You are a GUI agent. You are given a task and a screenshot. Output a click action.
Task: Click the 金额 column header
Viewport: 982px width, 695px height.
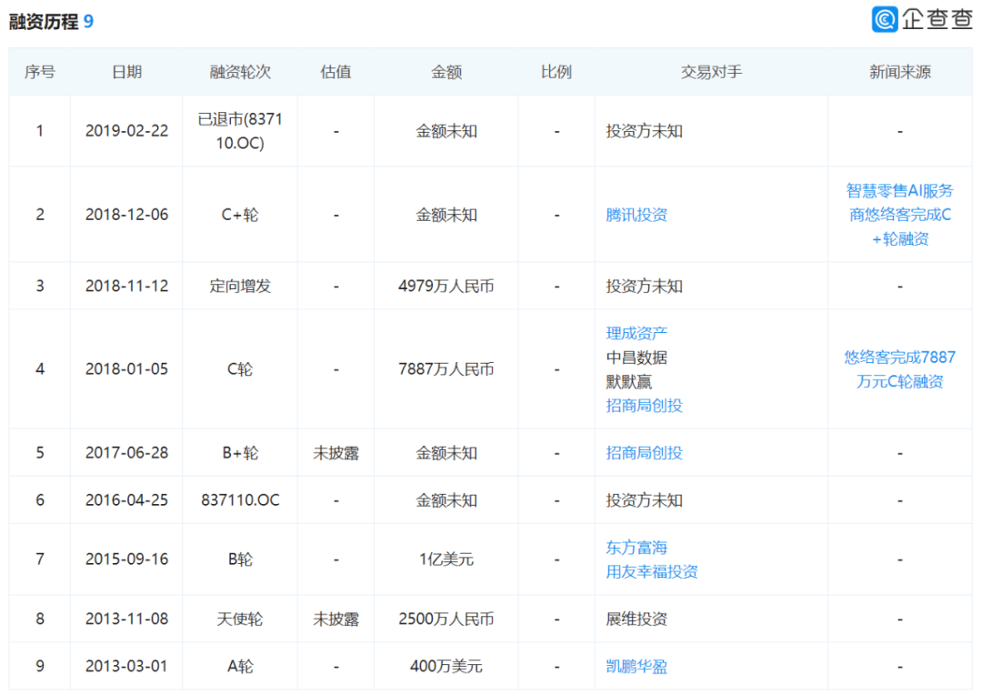[x=446, y=72]
